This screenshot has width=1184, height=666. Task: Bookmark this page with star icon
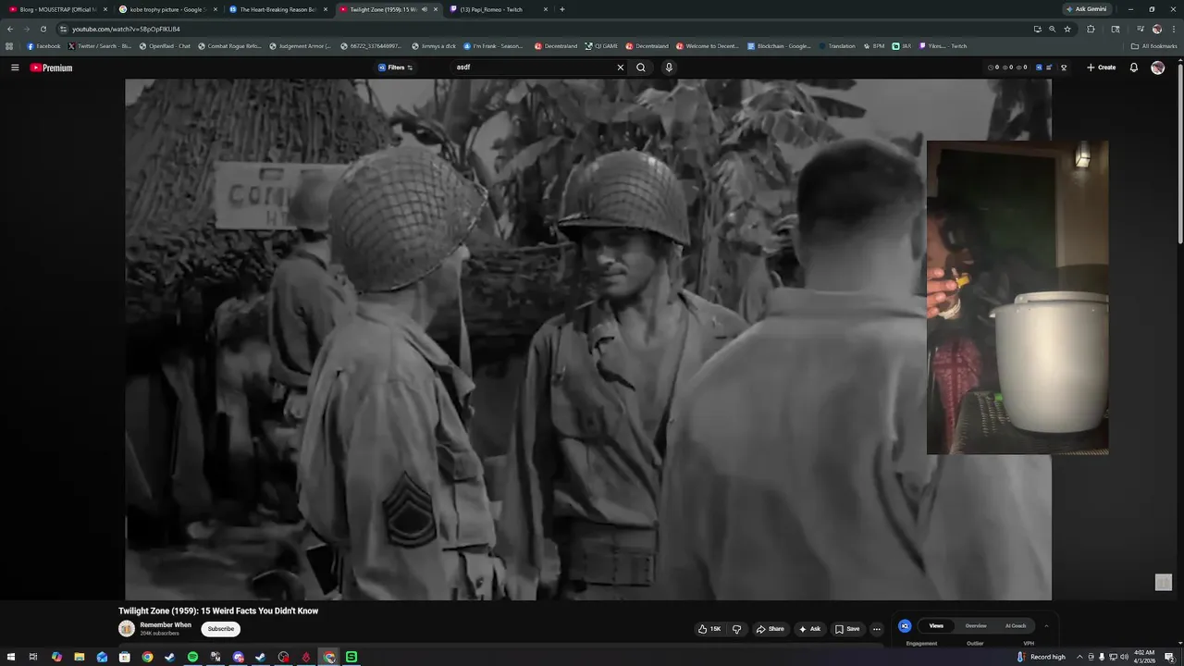point(1067,29)
